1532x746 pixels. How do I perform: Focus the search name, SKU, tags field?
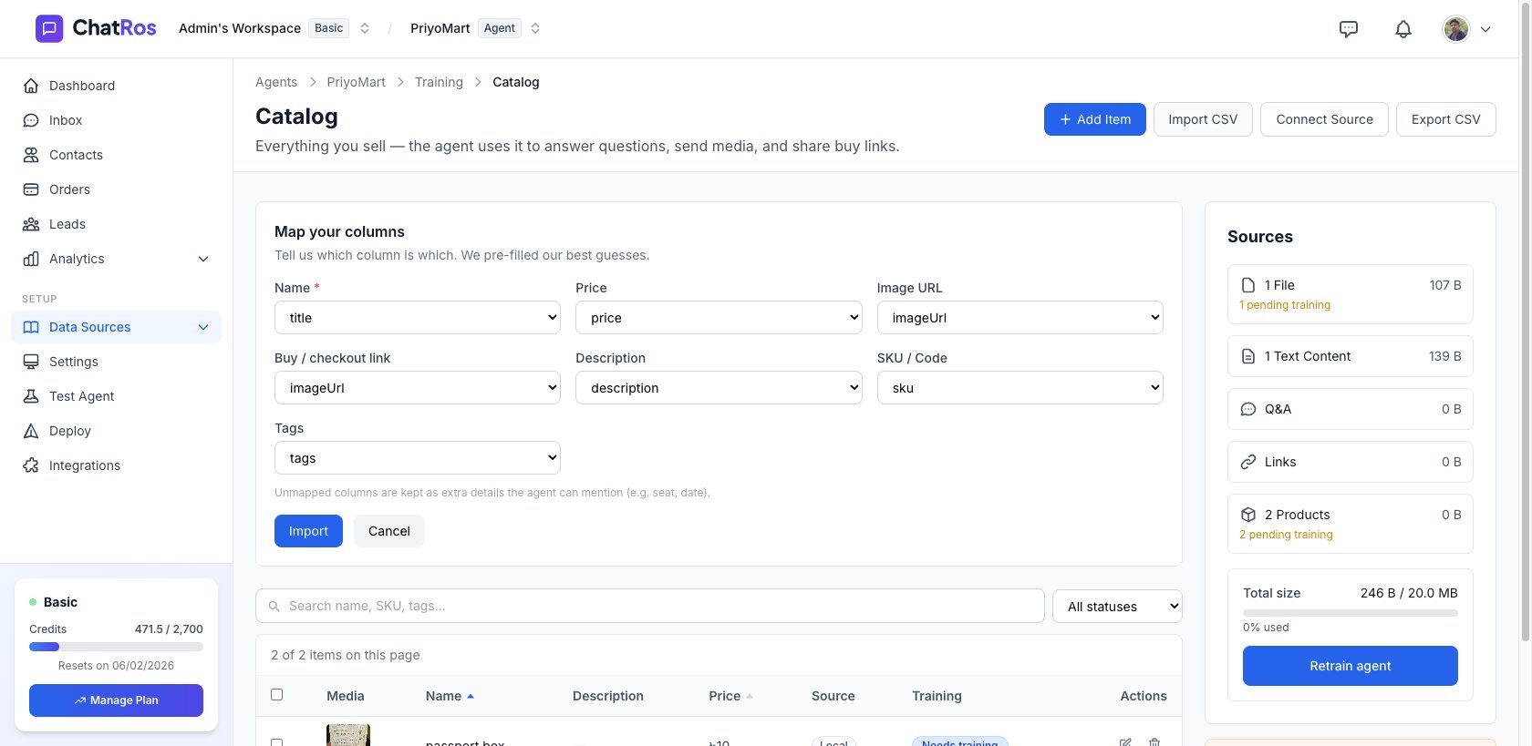coord(650,606)
